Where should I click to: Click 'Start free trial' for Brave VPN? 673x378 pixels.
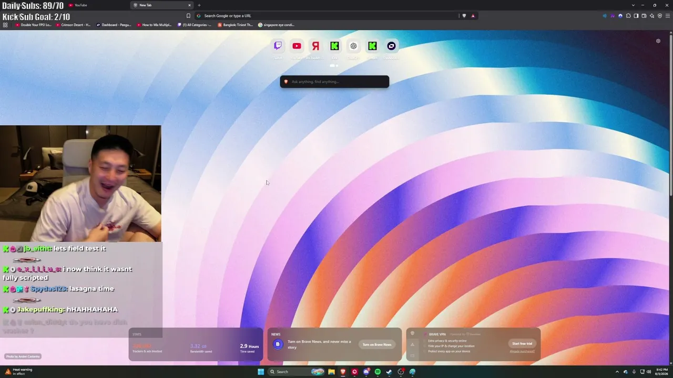(x=522, y=343)
